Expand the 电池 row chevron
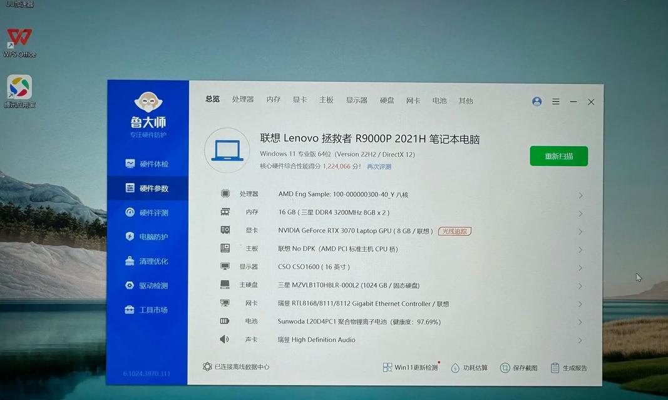This screenshot has width=668, height=400. (580, 322)
